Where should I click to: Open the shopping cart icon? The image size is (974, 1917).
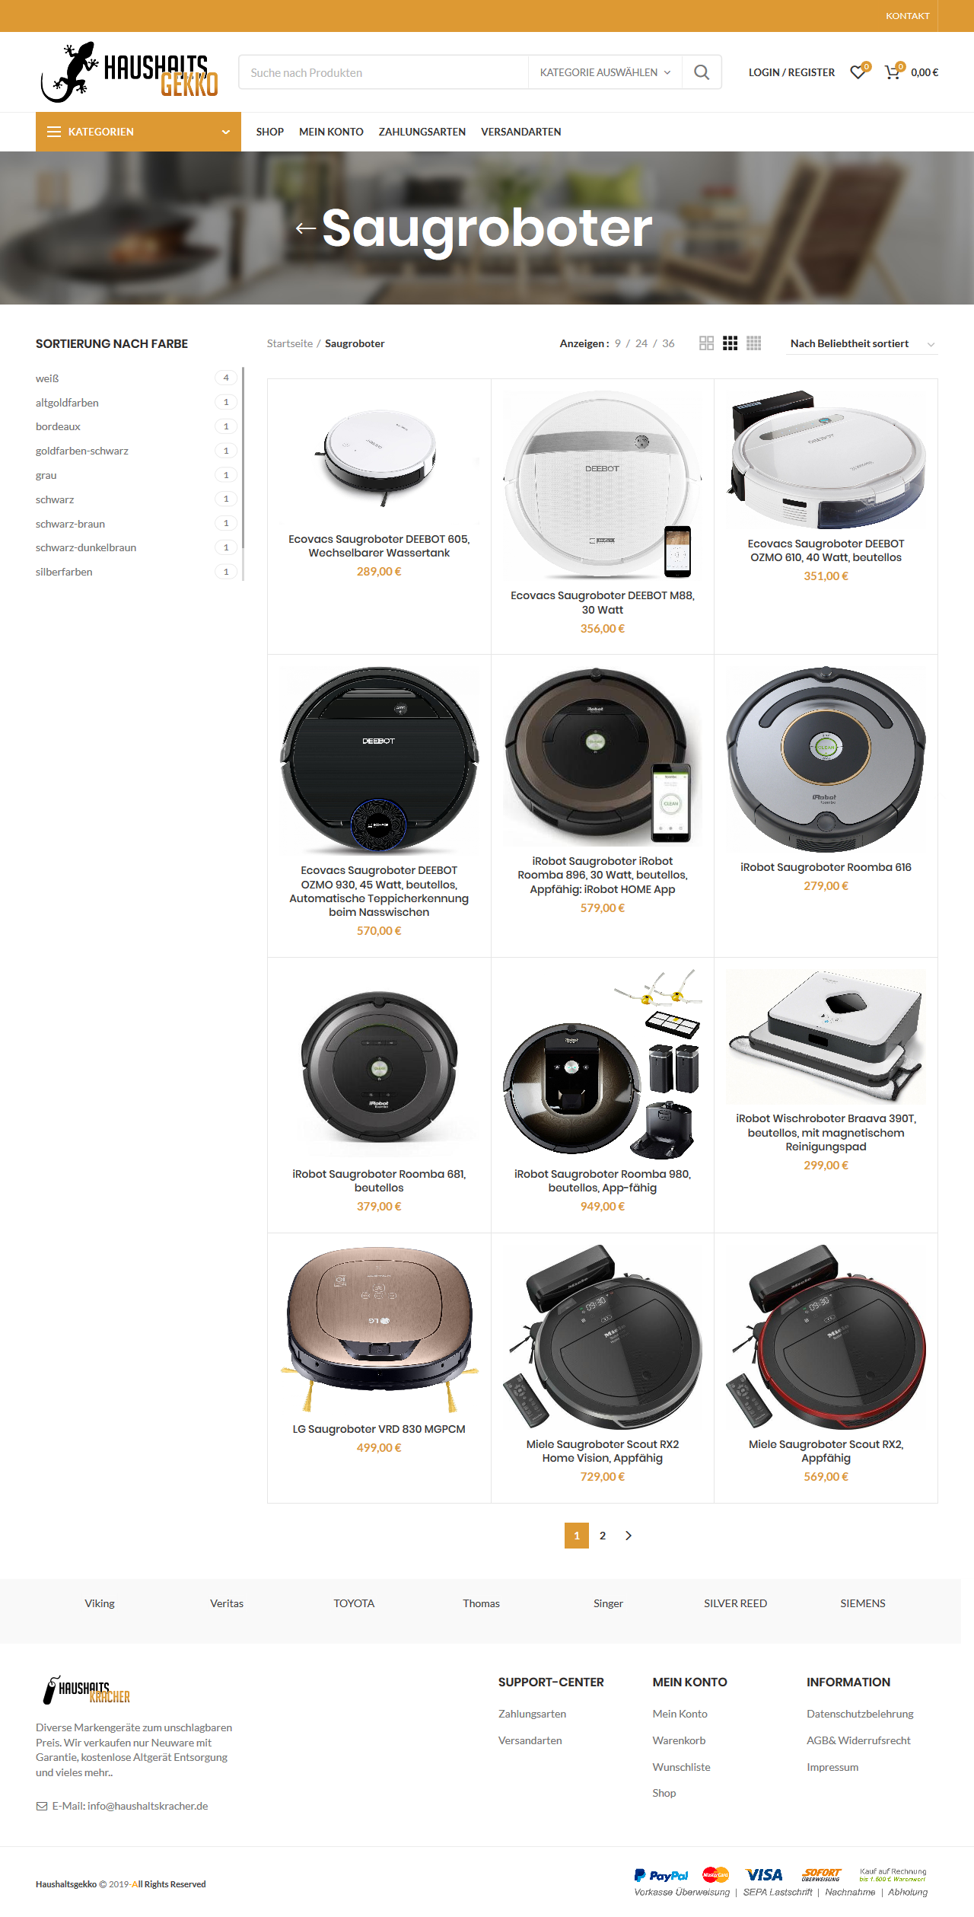pos(893,72)
